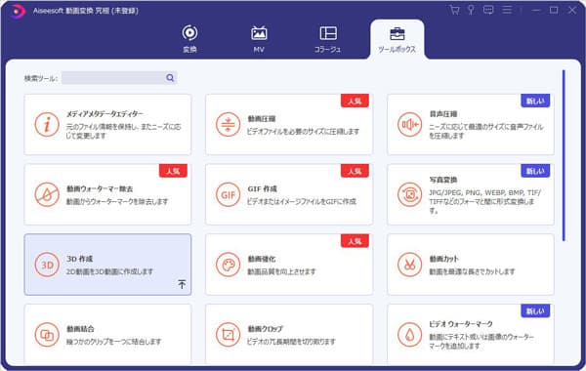
Task: Click 動画ウォーターマーク除去 title text
Action: (100, 188)
